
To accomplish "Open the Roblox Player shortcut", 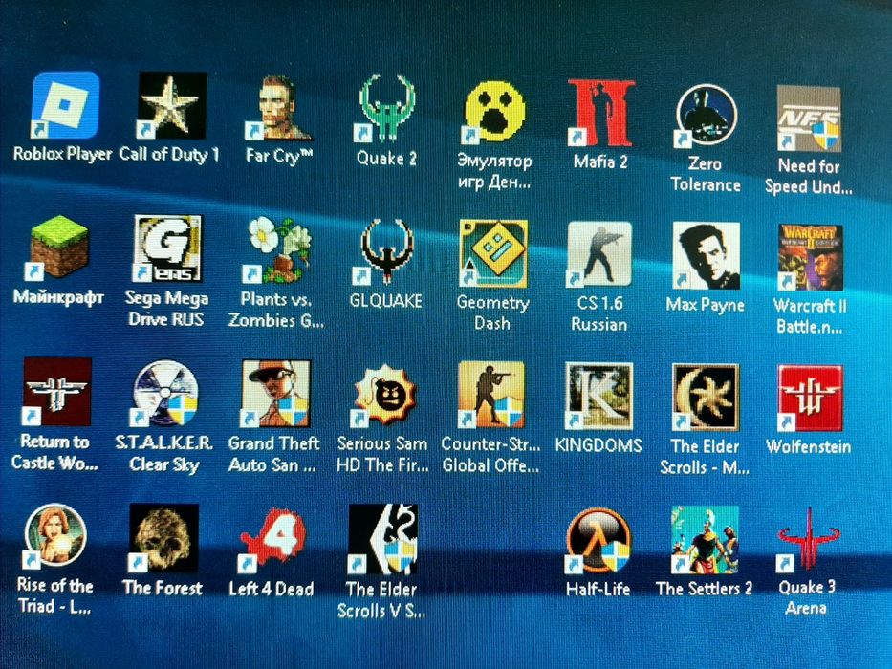I will pos(65,105).
